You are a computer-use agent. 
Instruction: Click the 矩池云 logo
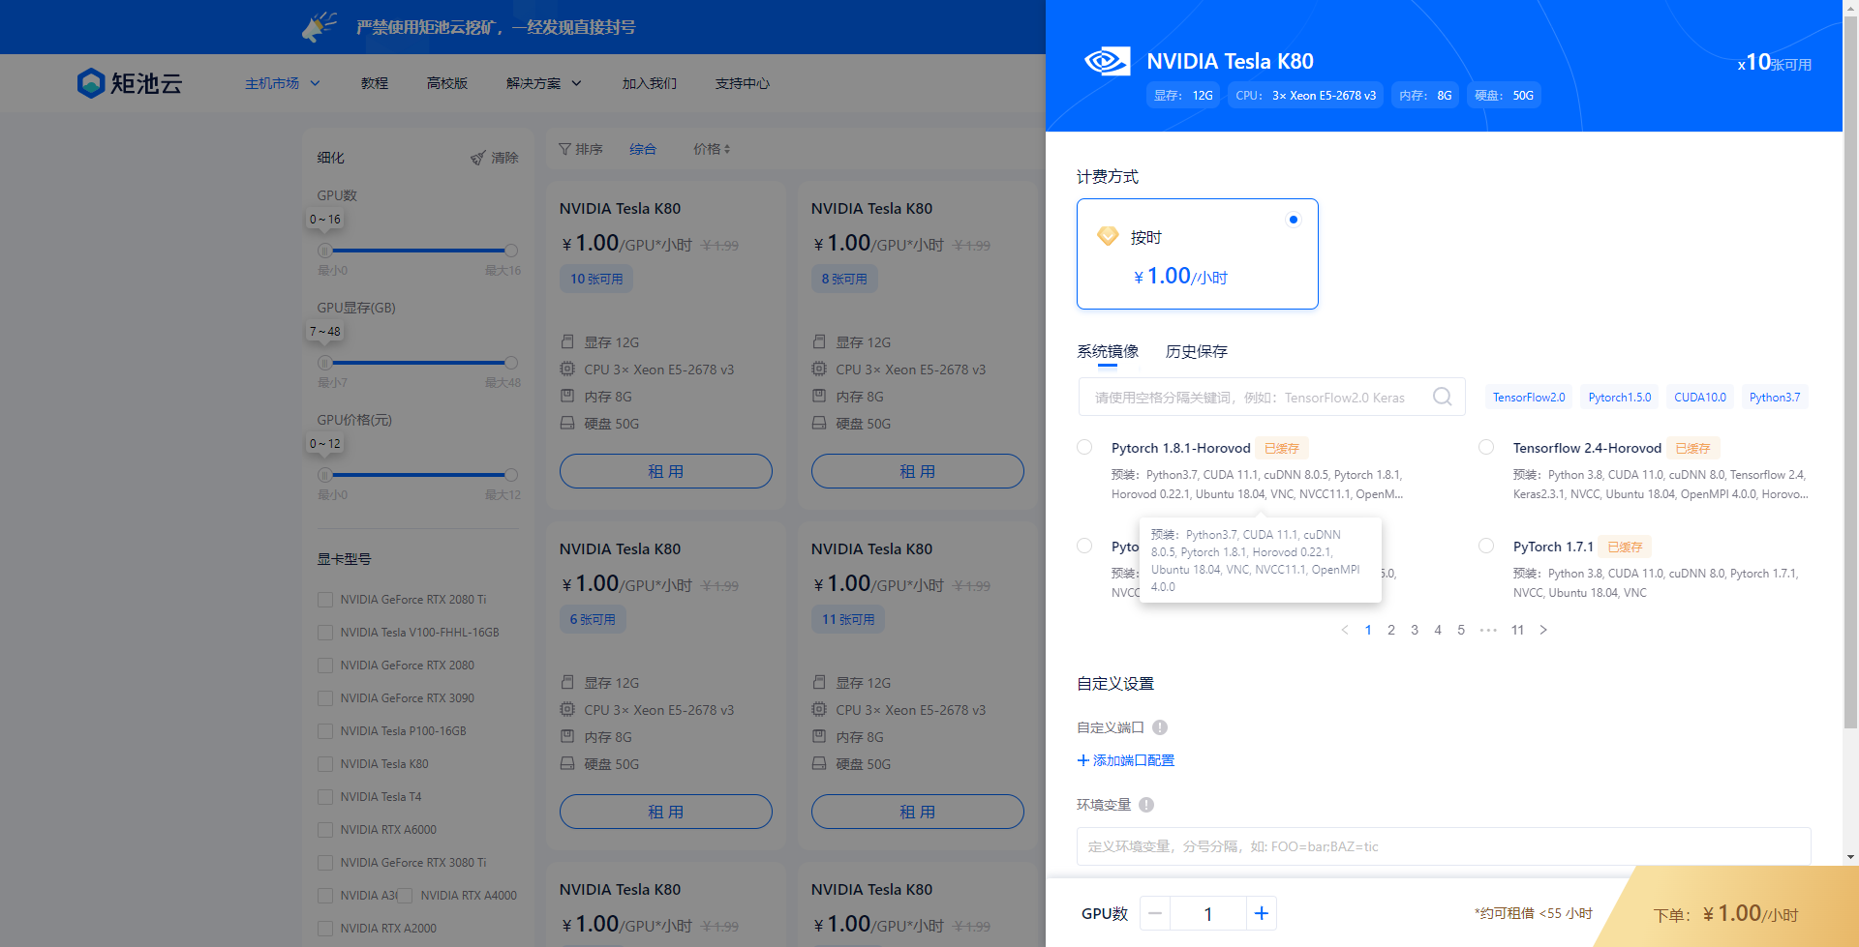tap(130, 83)
